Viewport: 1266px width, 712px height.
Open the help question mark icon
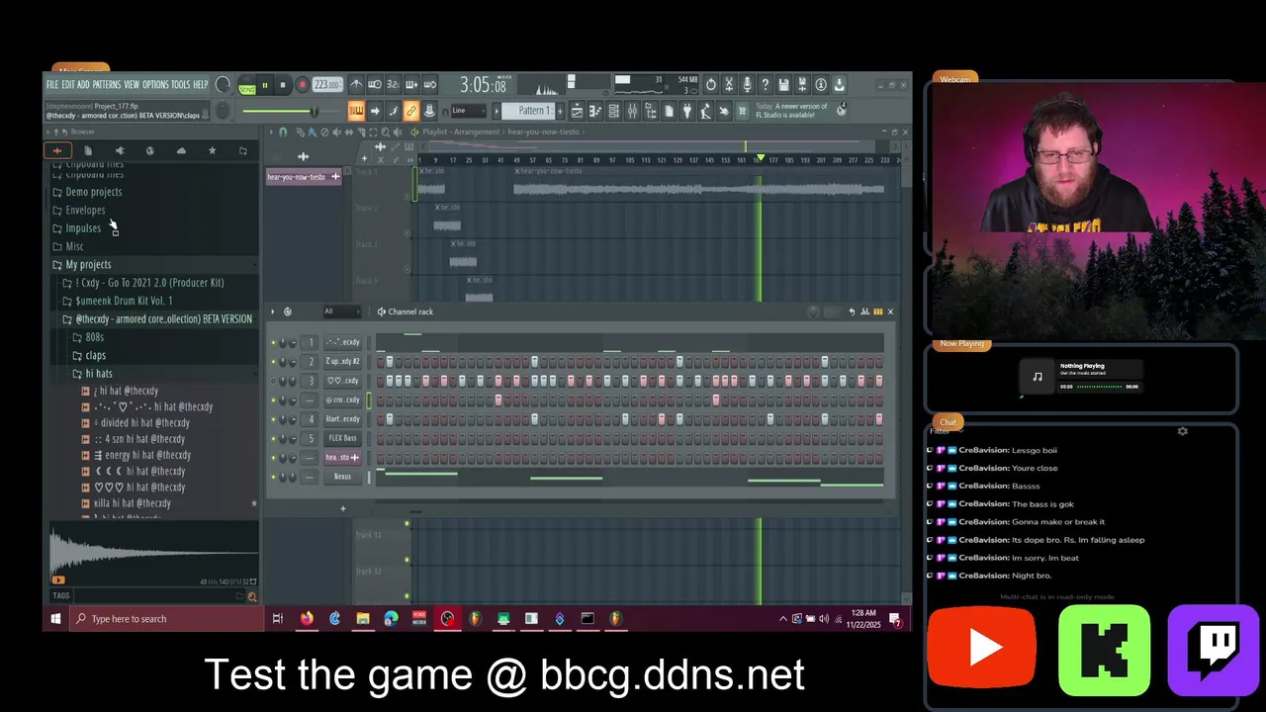[766, 85]
